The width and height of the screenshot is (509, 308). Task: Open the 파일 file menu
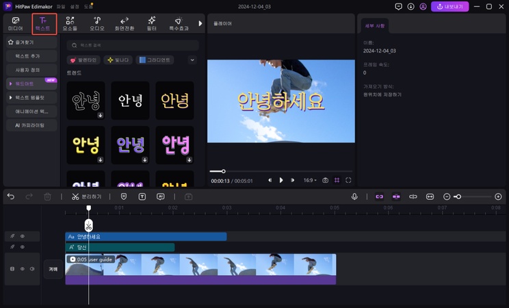[x=61, y=6]
